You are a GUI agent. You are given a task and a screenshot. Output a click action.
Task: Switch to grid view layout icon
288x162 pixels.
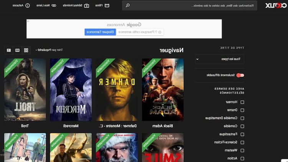point(26,50)
